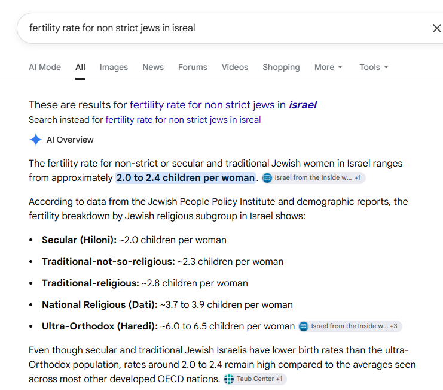Click the globe icon beside first citation

[x=267, y=178]
